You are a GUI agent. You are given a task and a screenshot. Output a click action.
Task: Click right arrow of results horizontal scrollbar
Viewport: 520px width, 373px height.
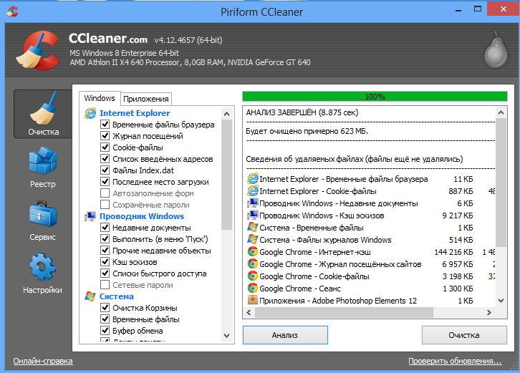489,312
